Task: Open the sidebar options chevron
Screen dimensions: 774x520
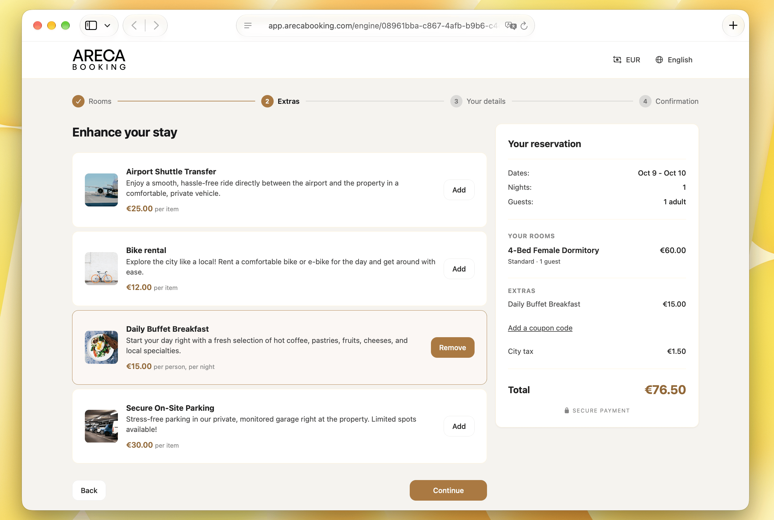Action: click(107, 25)
